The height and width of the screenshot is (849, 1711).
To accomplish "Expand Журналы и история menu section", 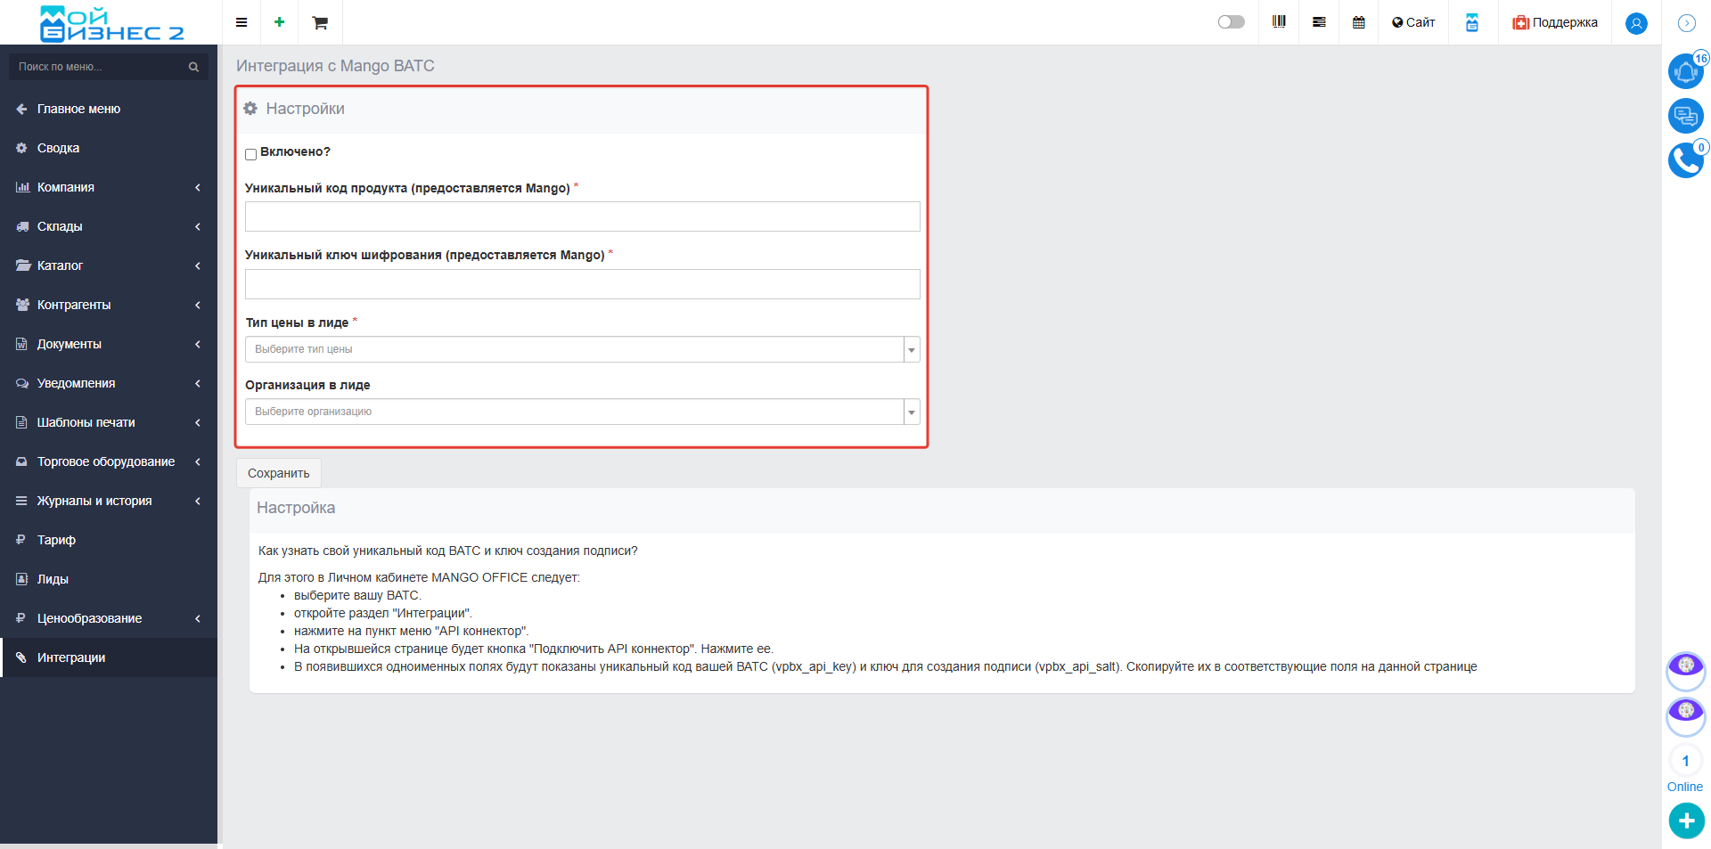I will pos(109,501).
